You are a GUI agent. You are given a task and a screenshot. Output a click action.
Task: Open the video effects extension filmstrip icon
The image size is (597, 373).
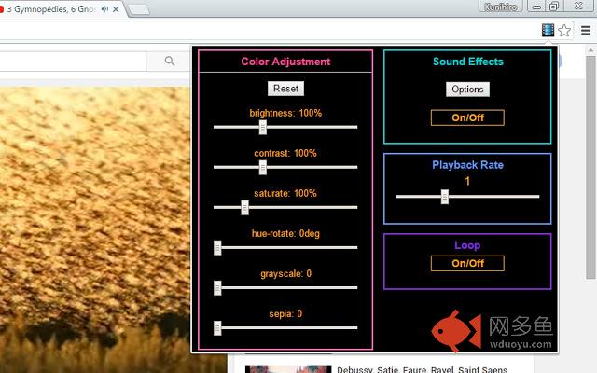click(x=548, y=30)
